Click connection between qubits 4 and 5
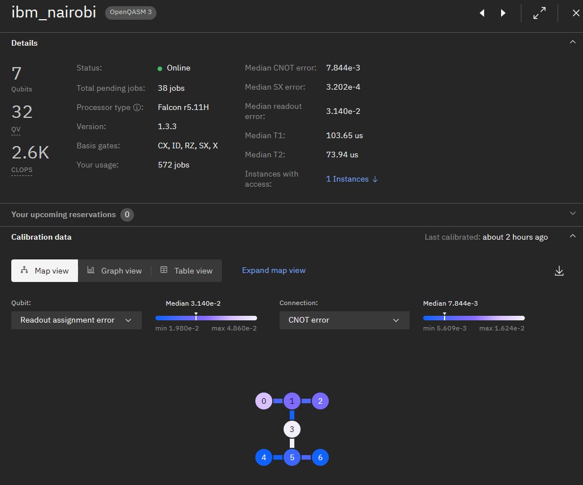583x485 pixels. pyautogui.click(x=278, y=457)
